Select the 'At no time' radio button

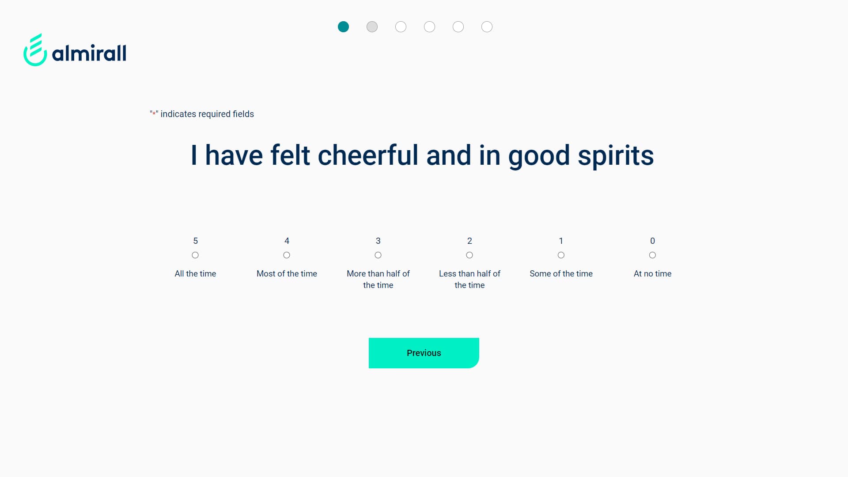652,255
